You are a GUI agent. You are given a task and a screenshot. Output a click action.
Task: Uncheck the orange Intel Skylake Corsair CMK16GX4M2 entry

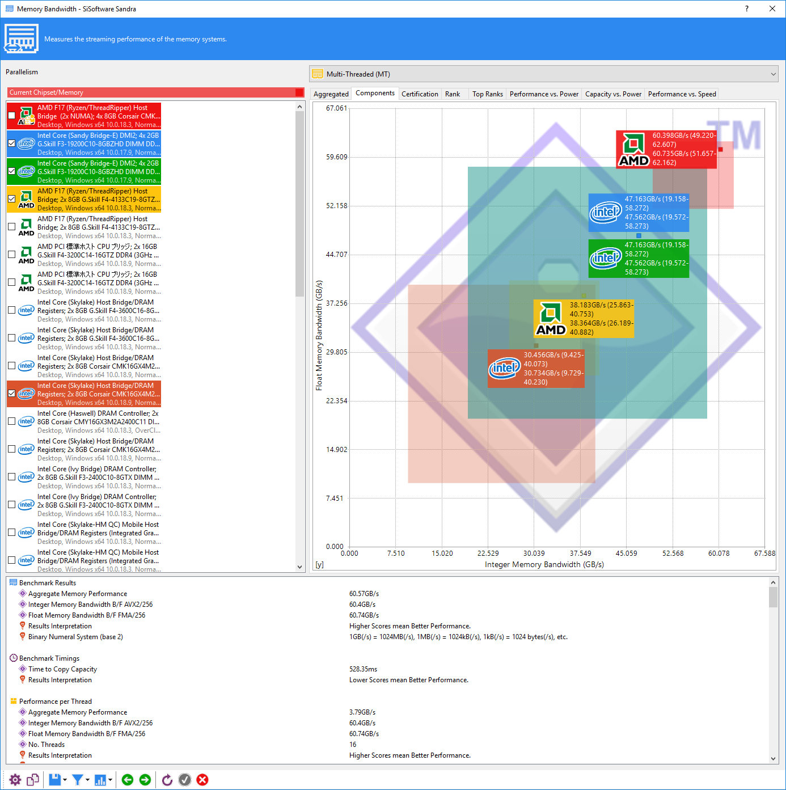point(11,394)
